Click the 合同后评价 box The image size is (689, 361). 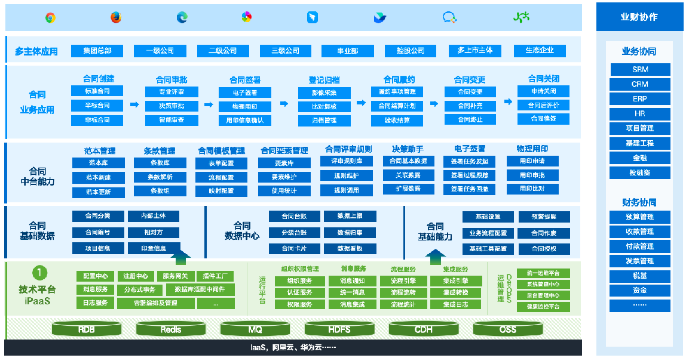544,105
